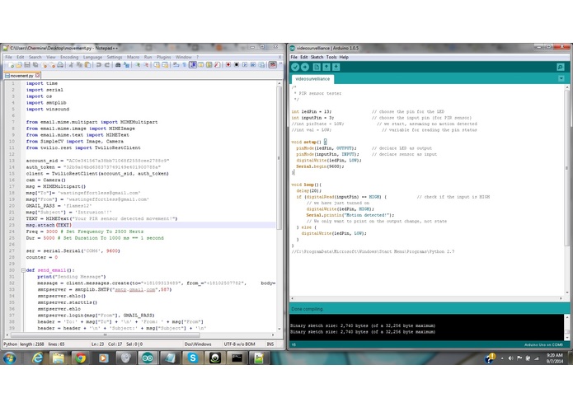Image resolution: width=573 pixels, height=407 pixels.
Task: Click code line 23 'msg.attach(TEXT)'
Action: tap(49, 225)
